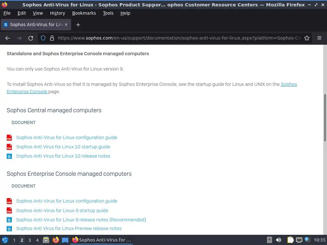Open Sophos Anti-Virus Linux 9 startup guide
This screenshot has width=327, height=245.
click(x=62, y=211)
